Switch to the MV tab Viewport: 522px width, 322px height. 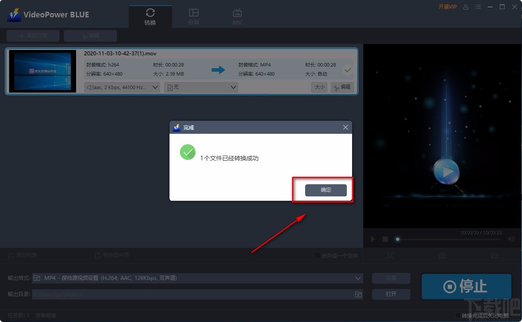(x=237, y=16)
